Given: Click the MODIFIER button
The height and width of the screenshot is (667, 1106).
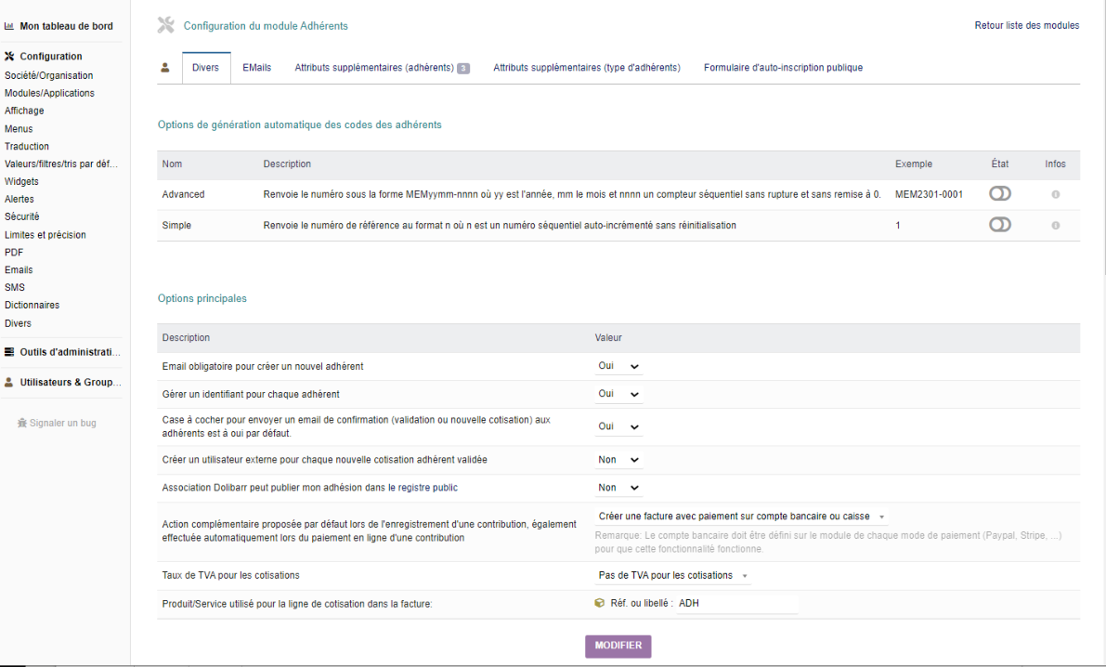Looking at the screenshot, I should (x=618, y=646).
